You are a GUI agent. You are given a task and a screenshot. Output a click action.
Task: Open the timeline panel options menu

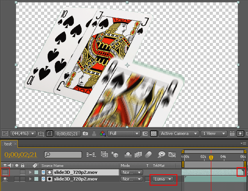[x=243, y=143]
